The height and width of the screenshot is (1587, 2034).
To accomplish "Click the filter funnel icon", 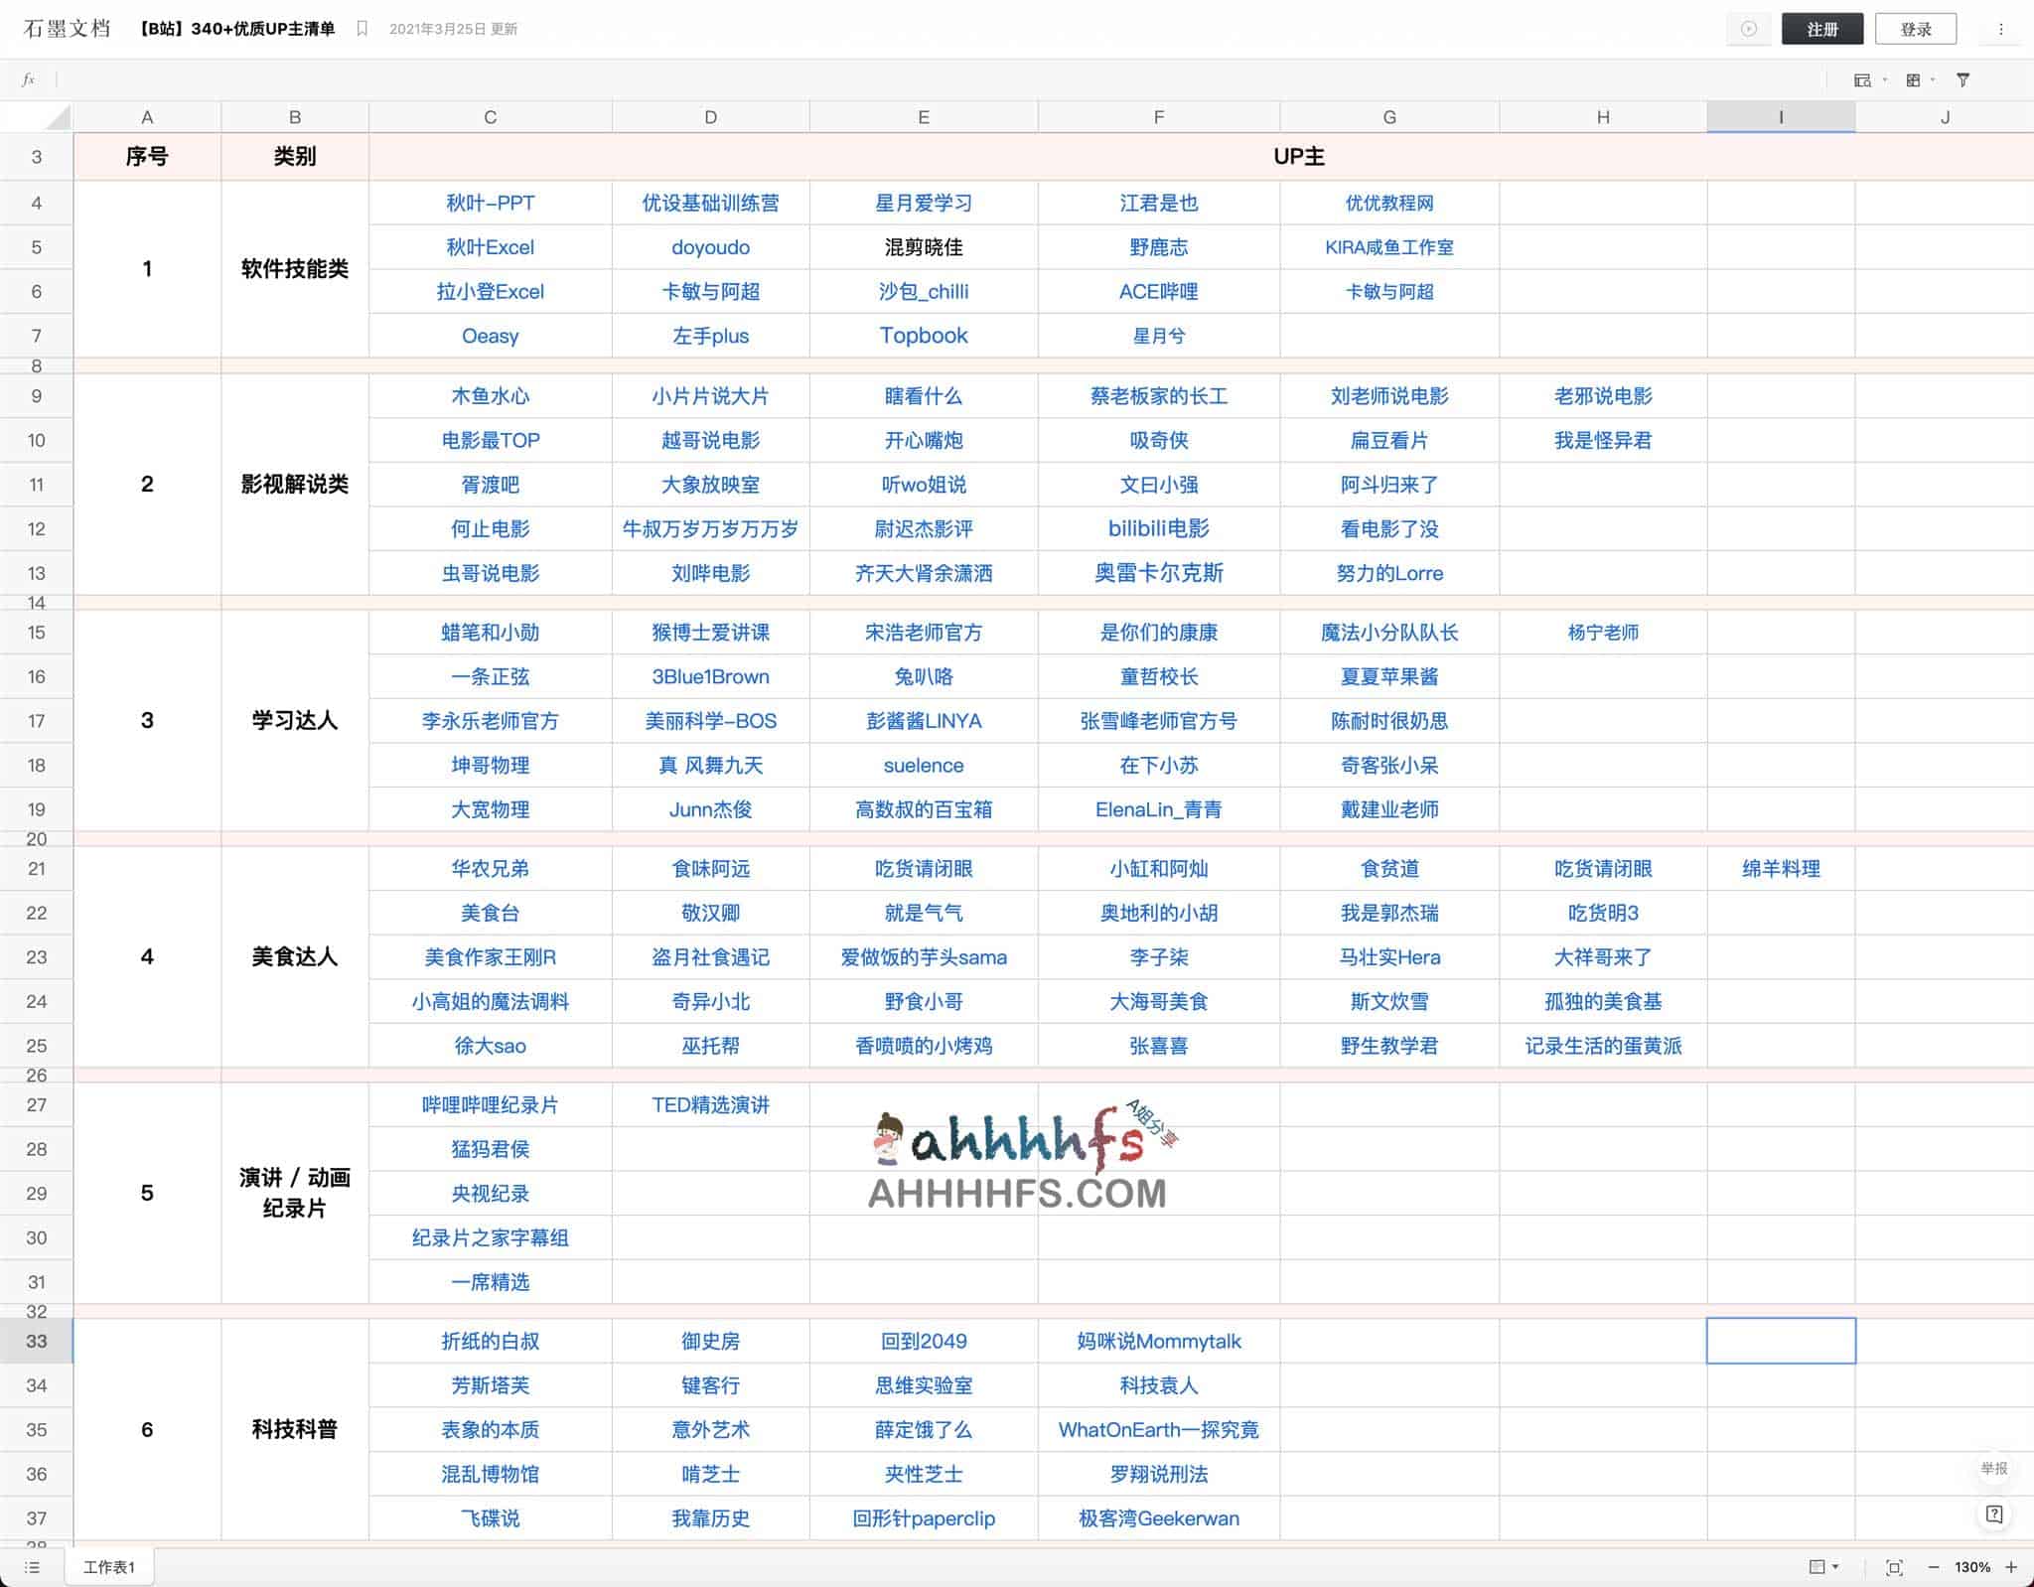I will 1962,80.
